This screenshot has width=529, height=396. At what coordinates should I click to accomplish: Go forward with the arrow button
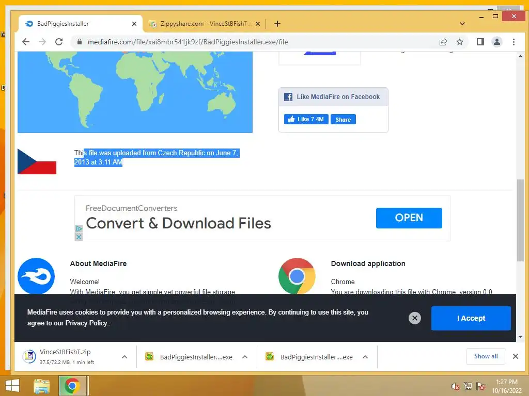pyautogui.click(x=42, y=42)
